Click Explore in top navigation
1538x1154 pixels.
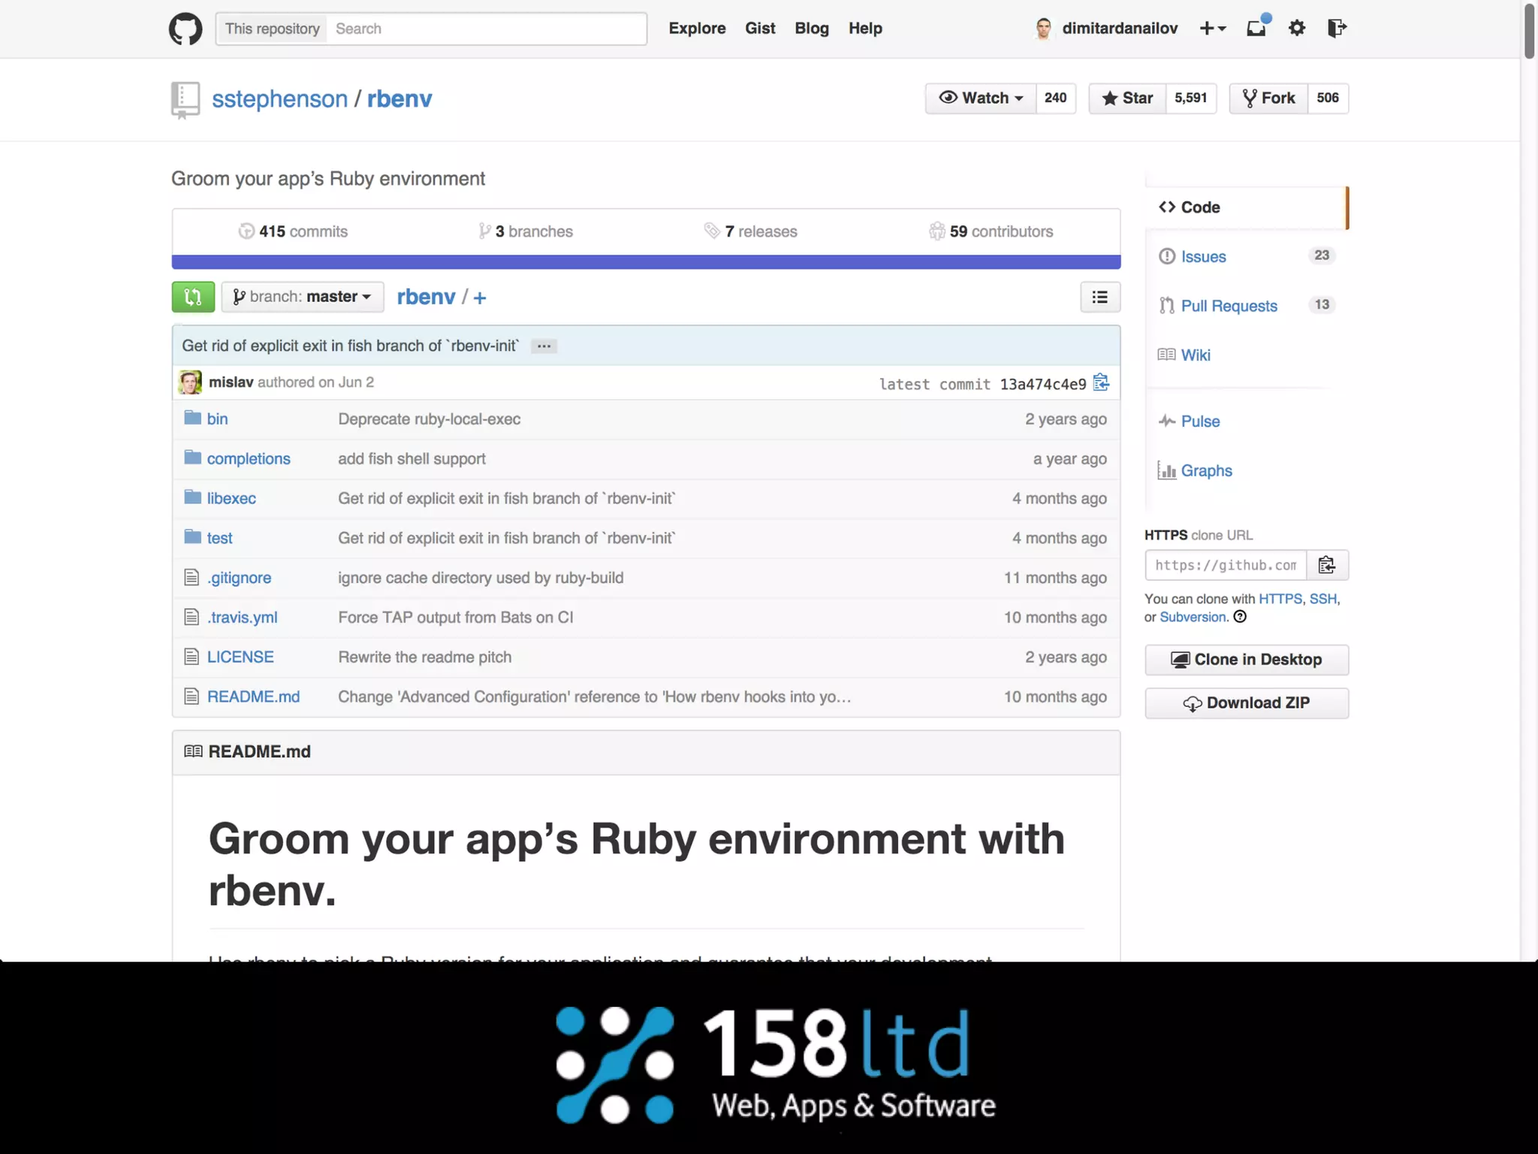[x=697, y=29]
